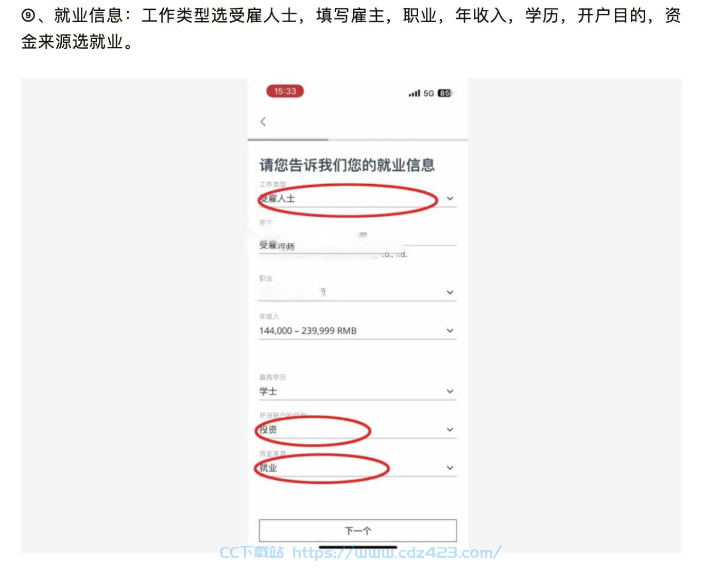The height and width of the screenshot is (568, 722).
Task: Select the 投资 account purpose value
Action: [x=268, y=429]
